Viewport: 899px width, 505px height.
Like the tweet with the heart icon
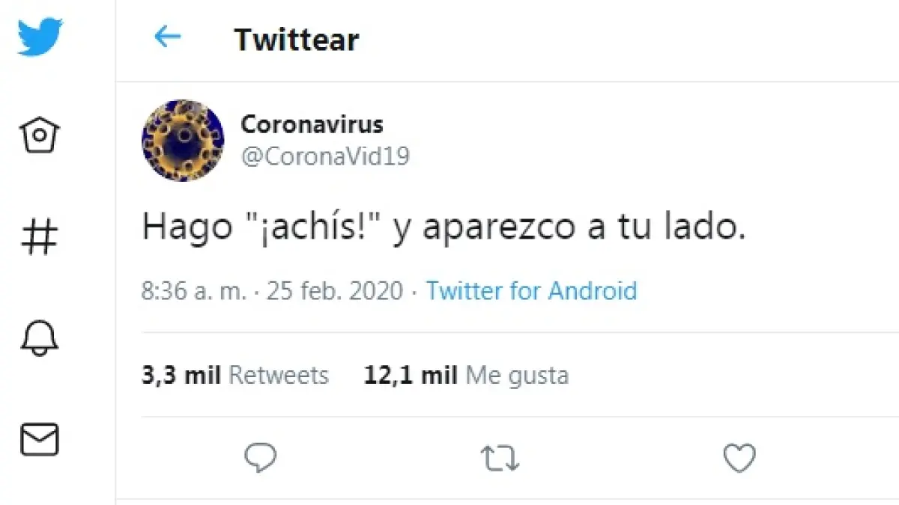click(739, 458)
